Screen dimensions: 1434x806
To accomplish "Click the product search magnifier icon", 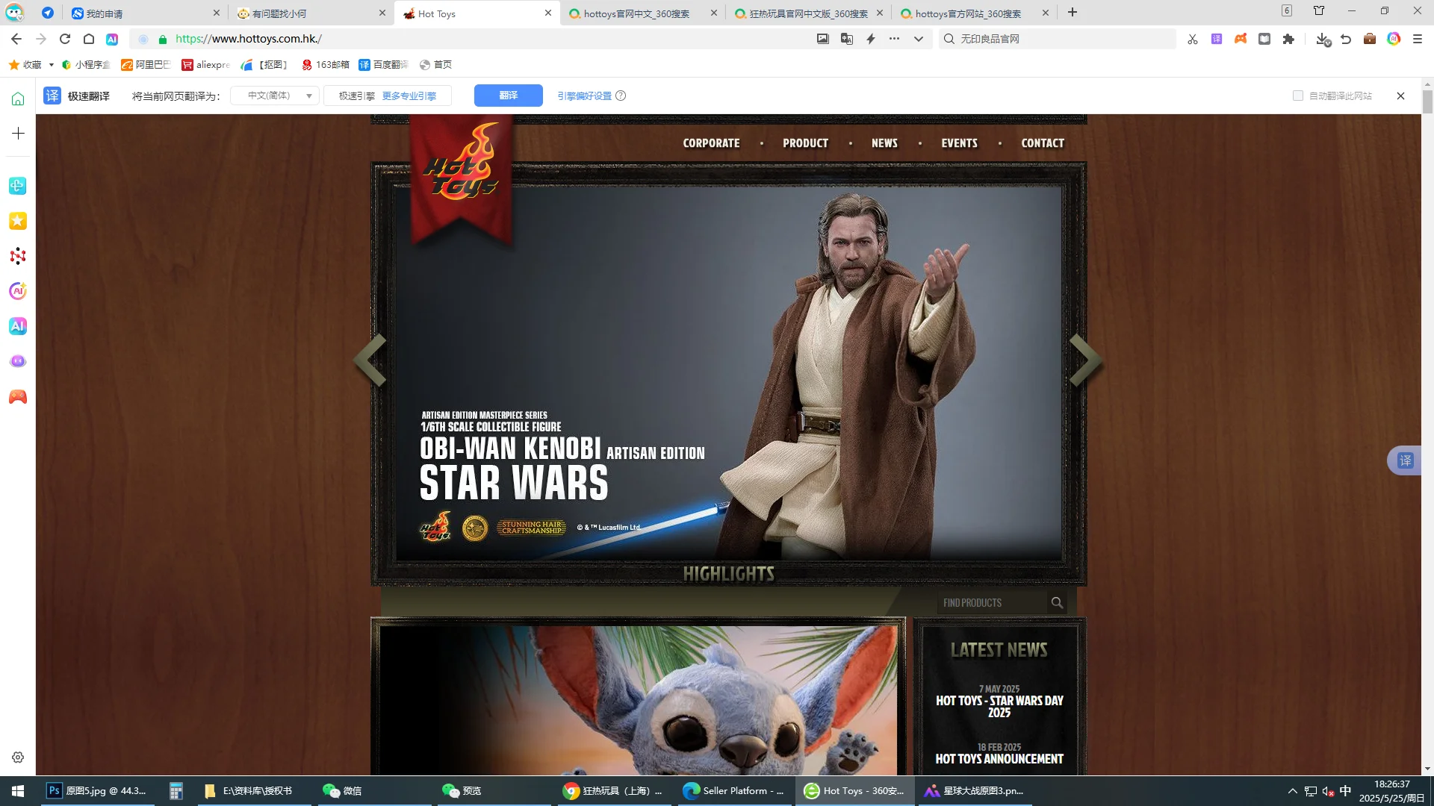I will pos(1057,603).
